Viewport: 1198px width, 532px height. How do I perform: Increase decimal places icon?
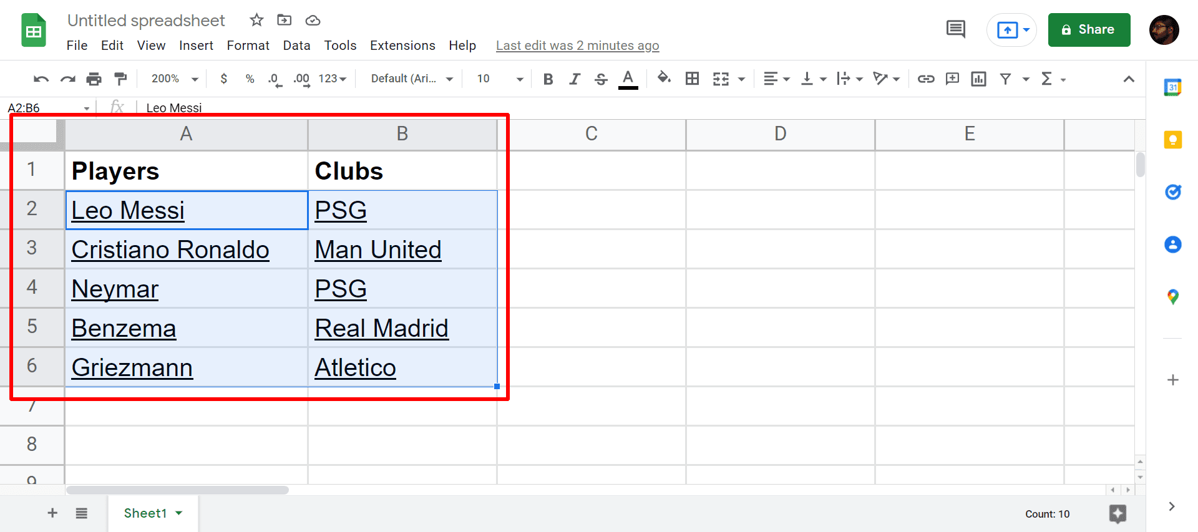point(302,79)
